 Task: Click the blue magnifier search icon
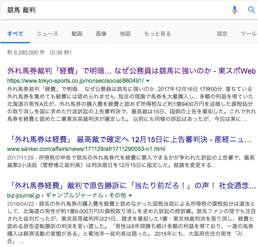(x=251, y=10)
